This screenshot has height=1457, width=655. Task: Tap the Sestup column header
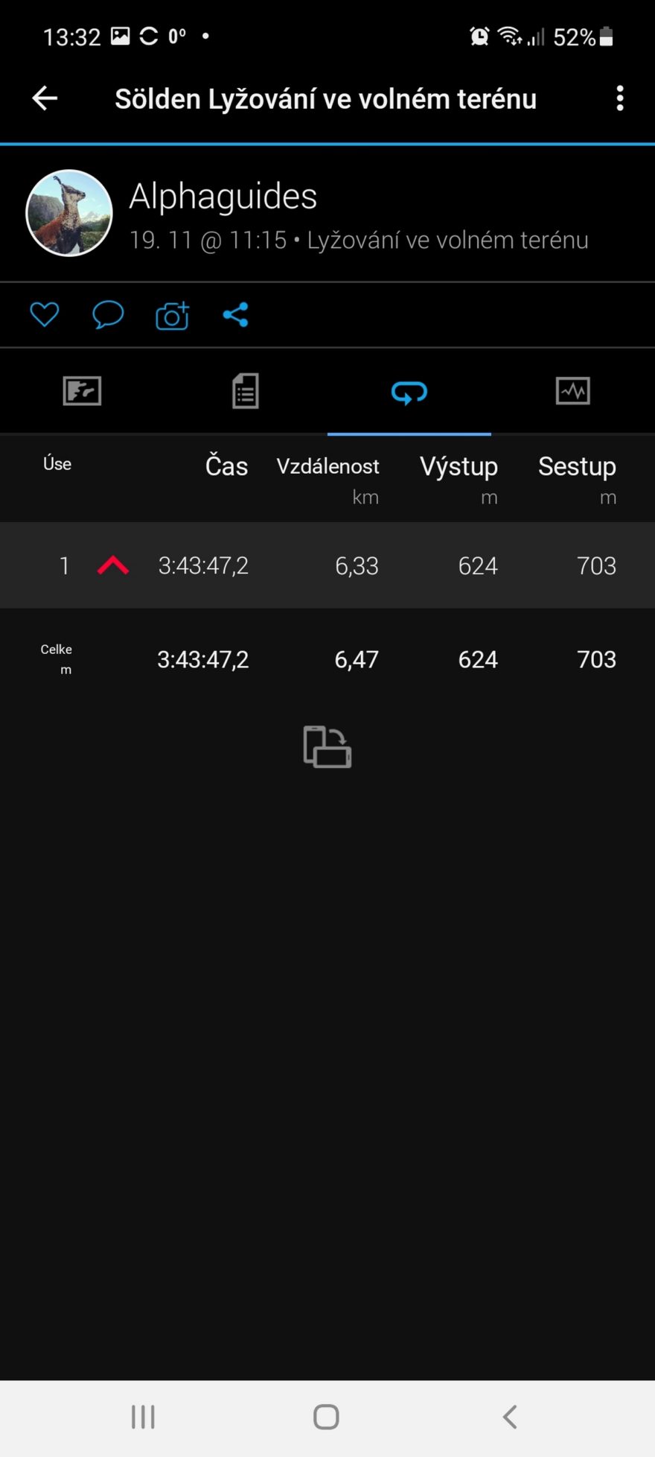[577, 466]
